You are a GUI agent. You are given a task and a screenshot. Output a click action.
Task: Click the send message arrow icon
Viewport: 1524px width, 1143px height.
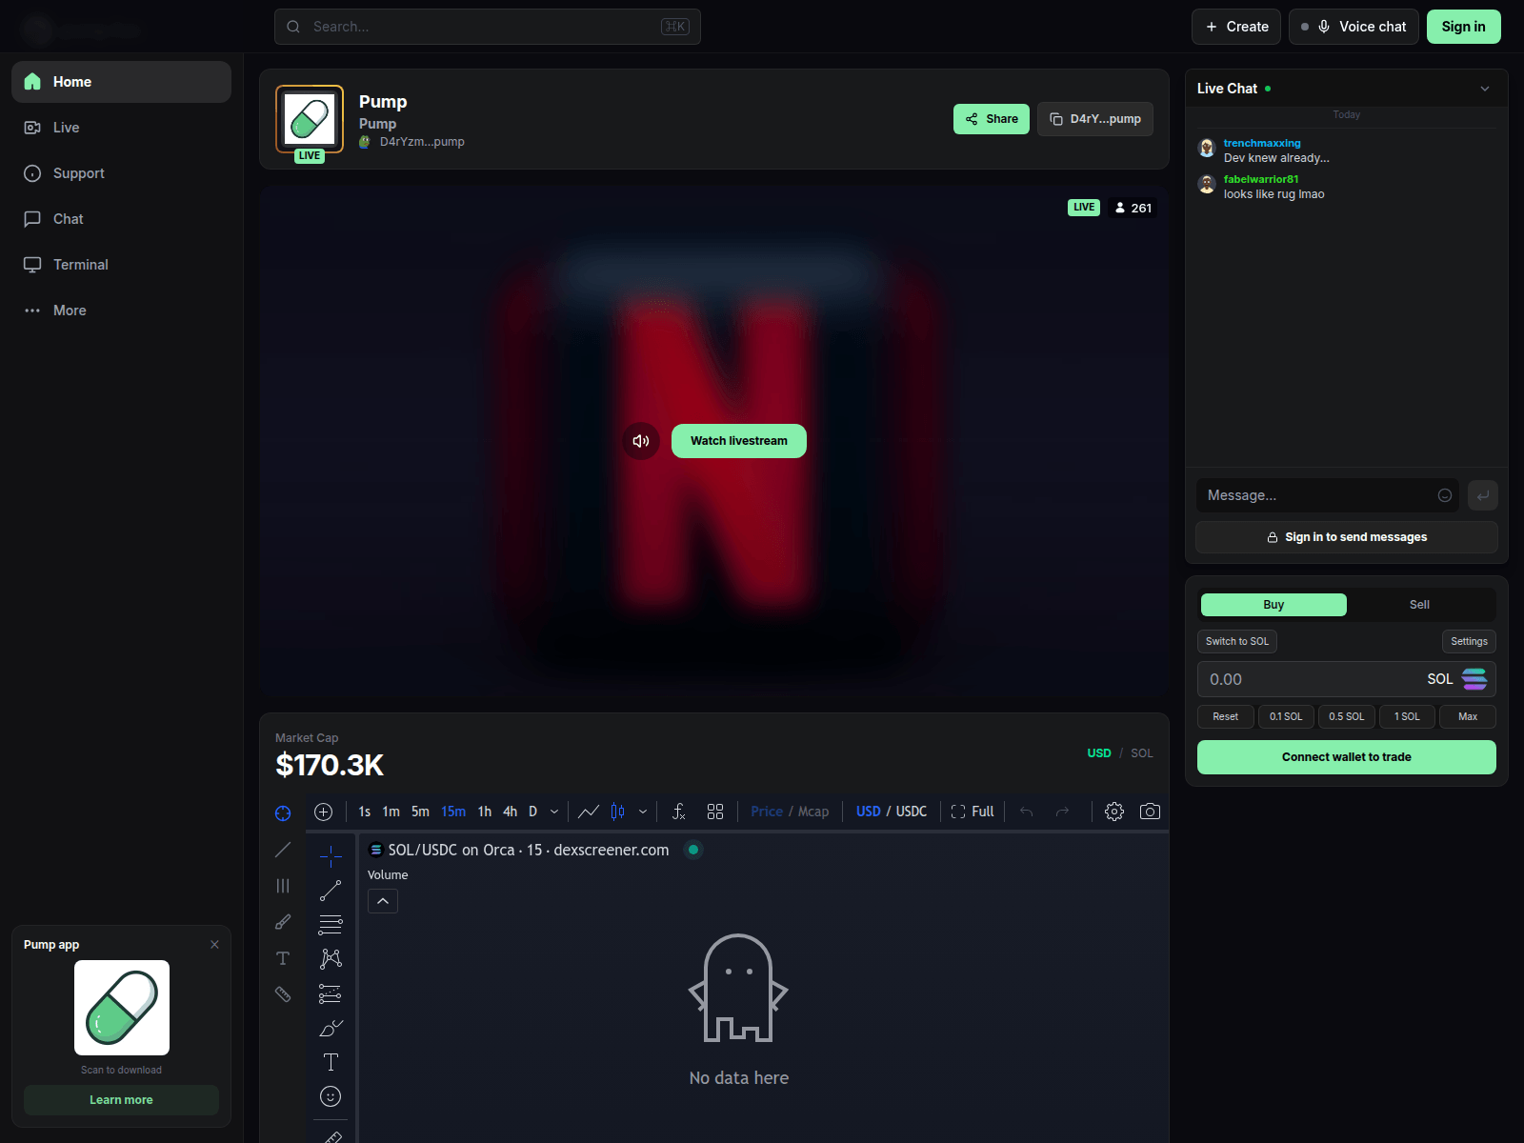[x=1483, y=495]
